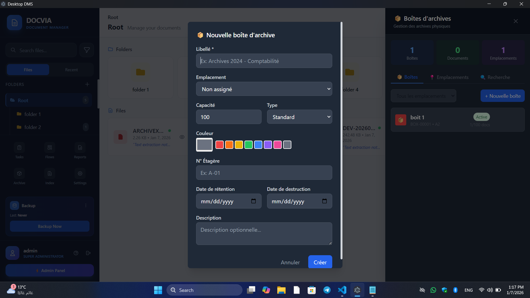
Task: Pick the purple color swatch
Action: point(268,145)
